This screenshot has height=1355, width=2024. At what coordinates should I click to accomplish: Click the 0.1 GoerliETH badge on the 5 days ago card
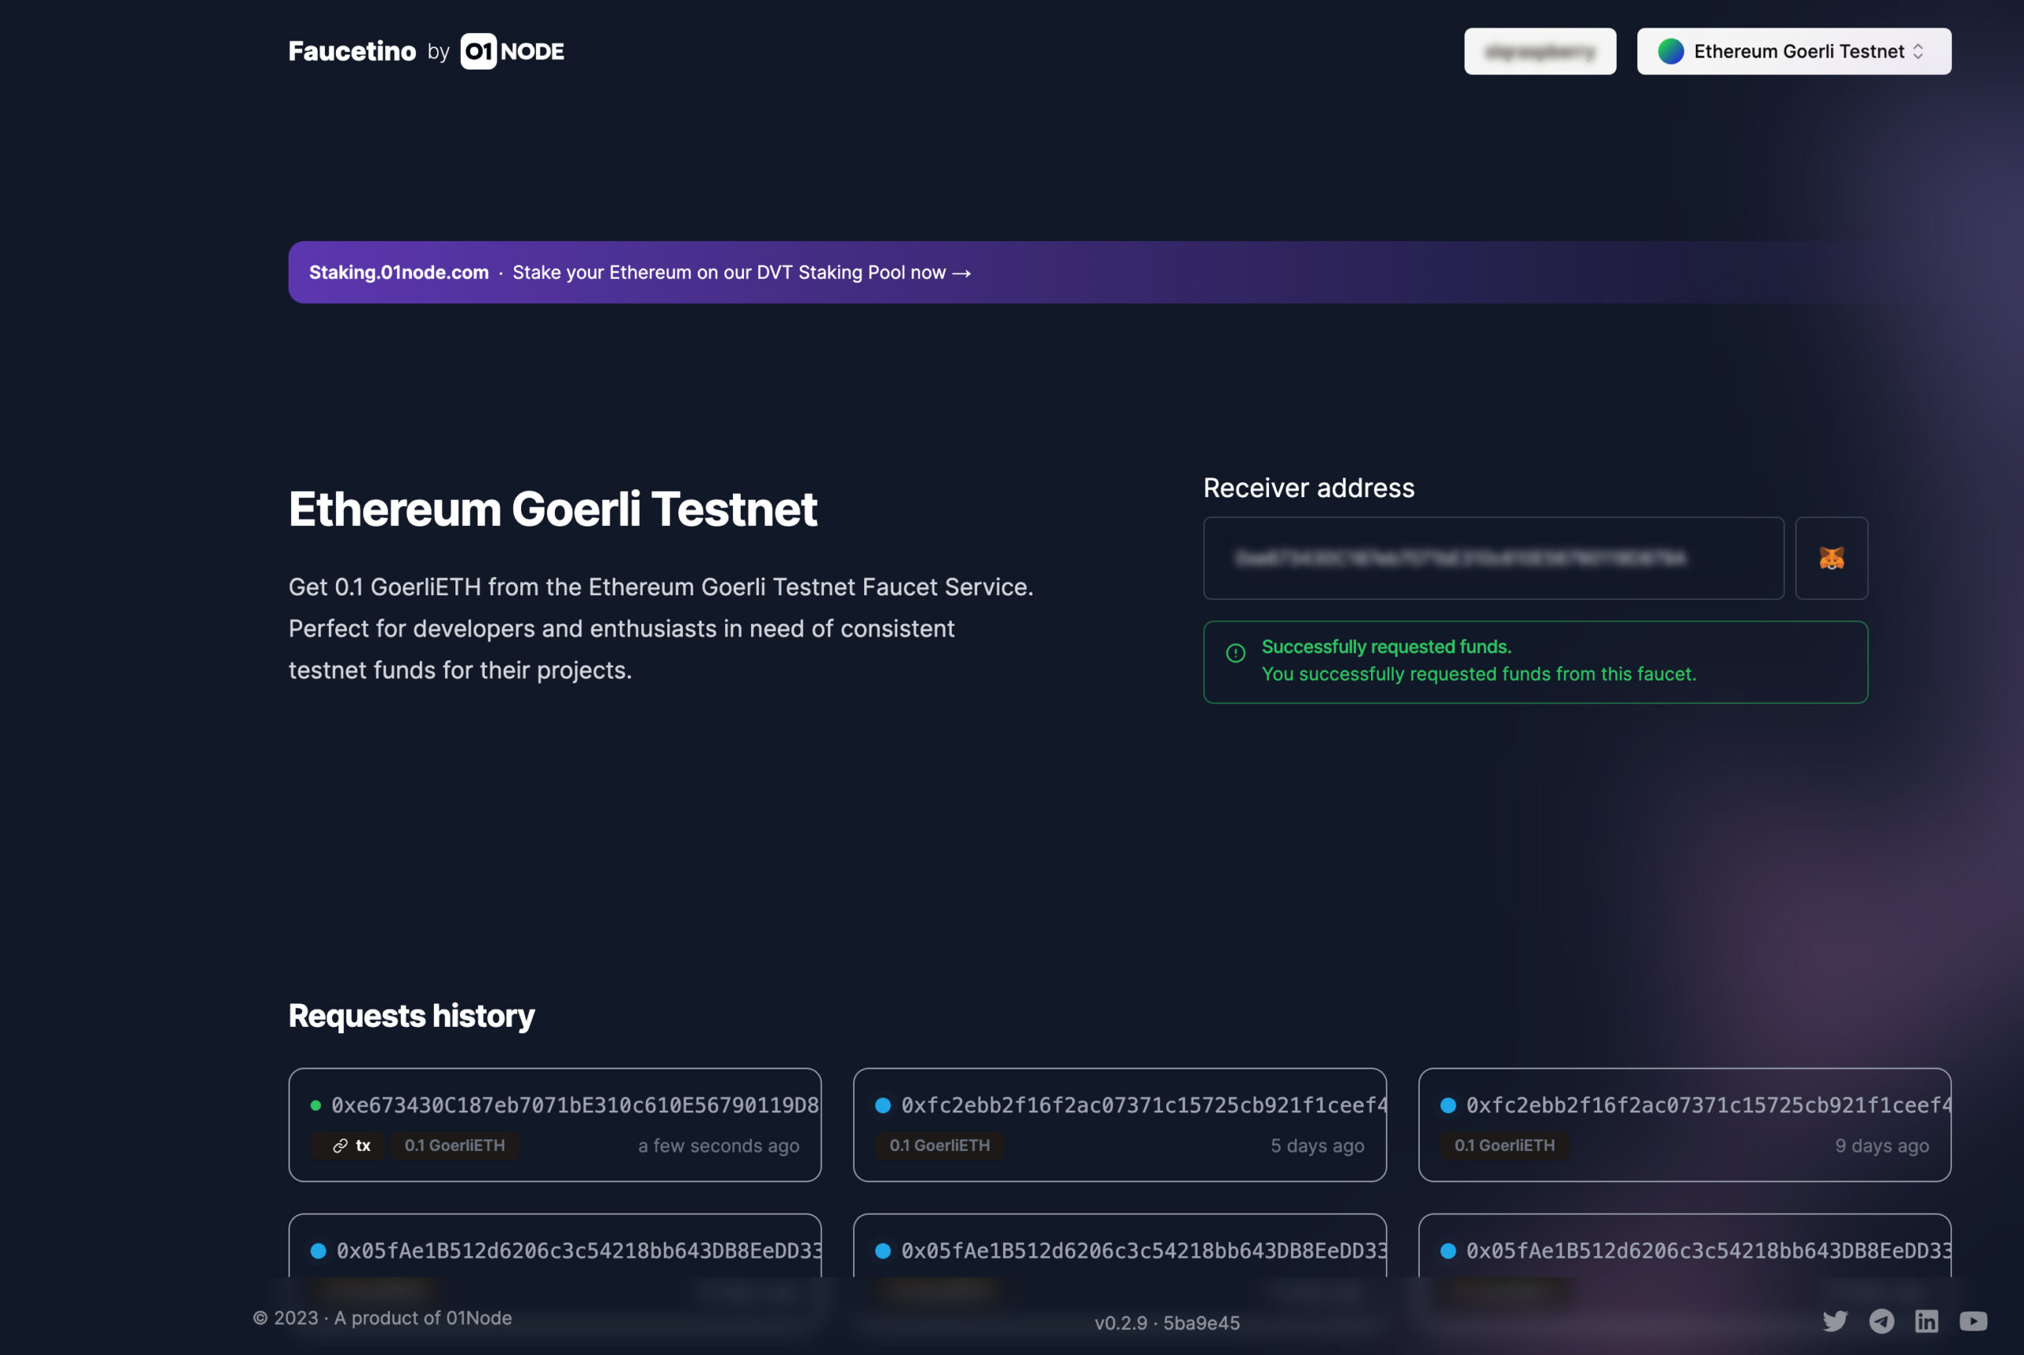tap(939, 1145)
